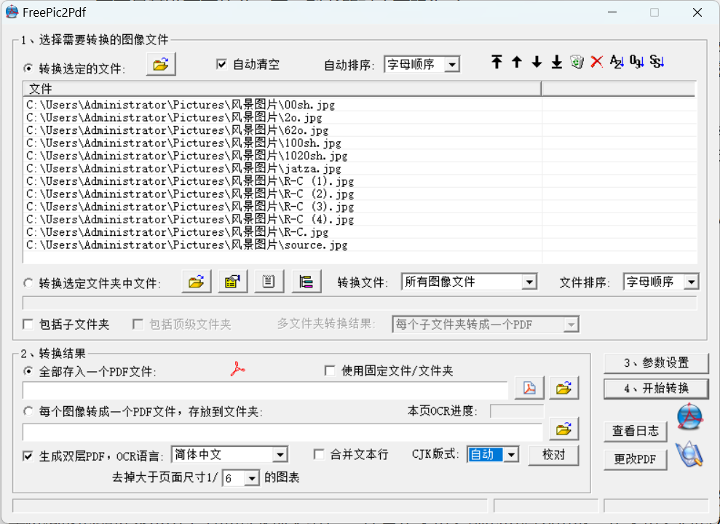This screenshot has width=720, height=524.
Task: Click the single PDF output path field
Action: pos(265,390)
